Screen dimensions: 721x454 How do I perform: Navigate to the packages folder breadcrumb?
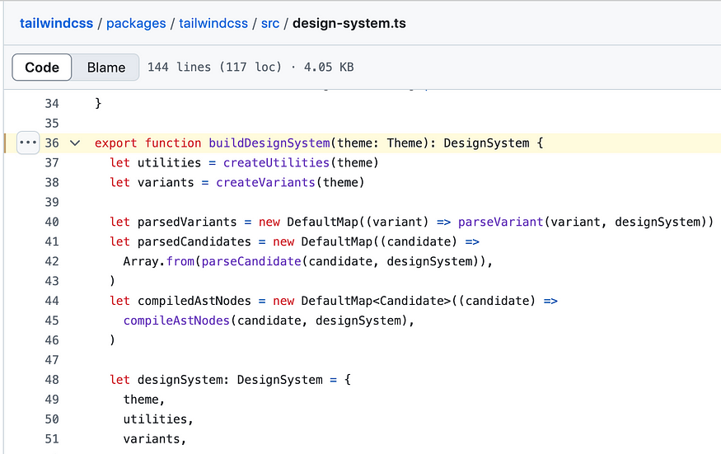coord(136,23)
